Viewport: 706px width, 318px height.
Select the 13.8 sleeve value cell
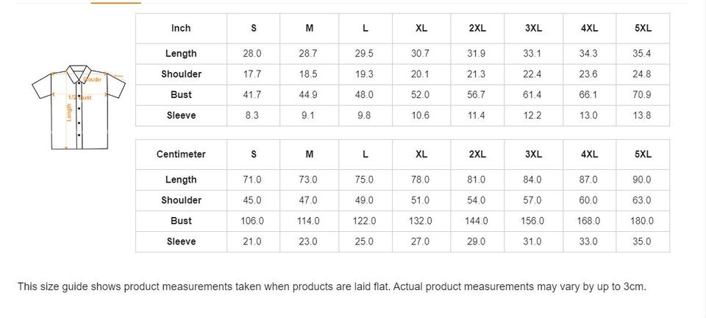pyautogui.click(x=642, y=116)
